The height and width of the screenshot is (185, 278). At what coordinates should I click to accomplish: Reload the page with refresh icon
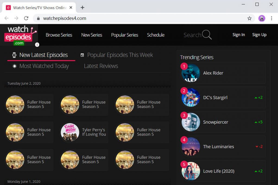pyautogui.click(x=26, y=18)
